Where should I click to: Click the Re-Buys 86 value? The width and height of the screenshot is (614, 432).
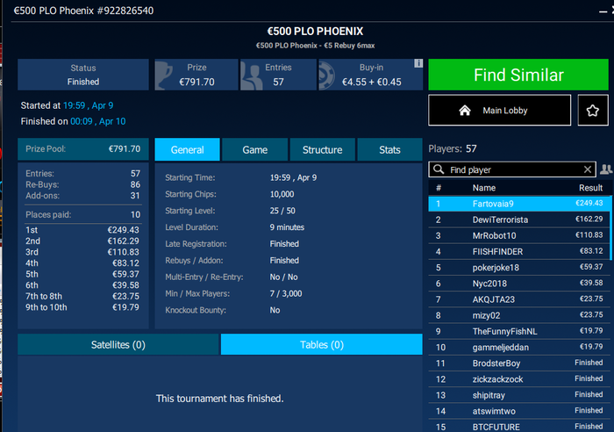tap(135, 184)
